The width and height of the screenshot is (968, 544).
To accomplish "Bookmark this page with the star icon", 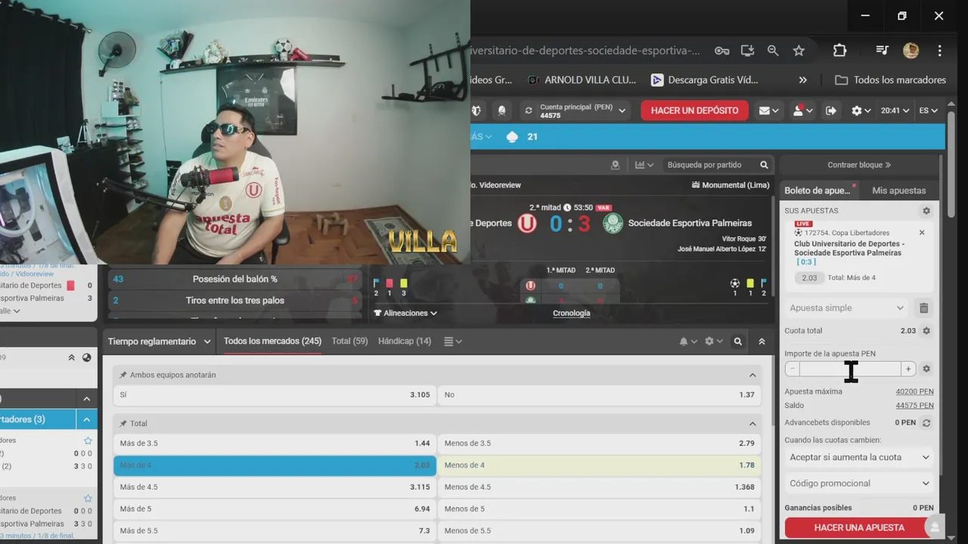I will 799,51.
